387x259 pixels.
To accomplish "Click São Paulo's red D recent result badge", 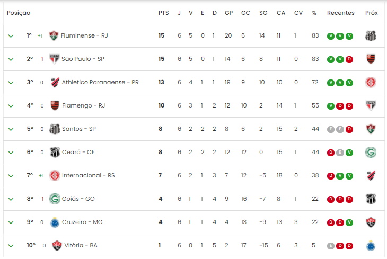I will tap(349, 59).
